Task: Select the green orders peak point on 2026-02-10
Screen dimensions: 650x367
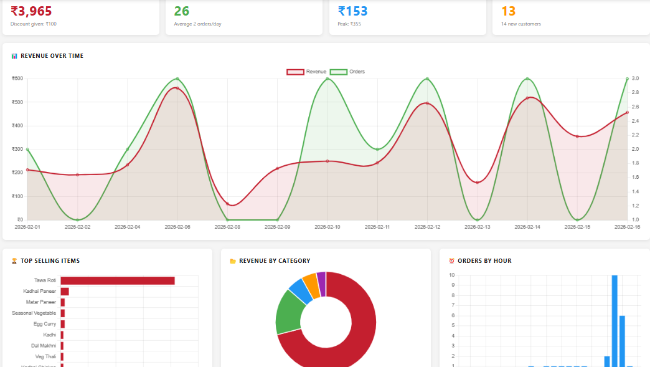Action: 327,79
